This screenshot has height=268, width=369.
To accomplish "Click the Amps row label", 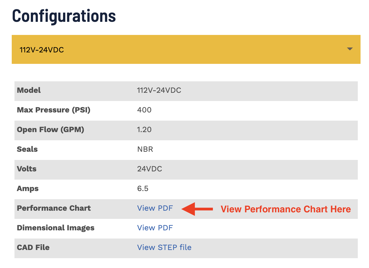I will coord(28,189).
